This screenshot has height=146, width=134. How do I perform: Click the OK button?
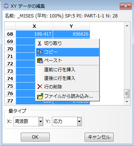(35, 137)
